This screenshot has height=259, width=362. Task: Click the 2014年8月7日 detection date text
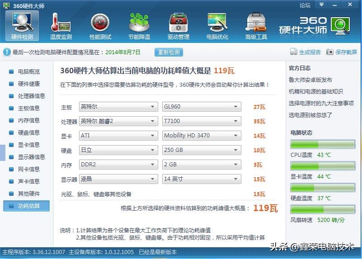coord(123,52)
